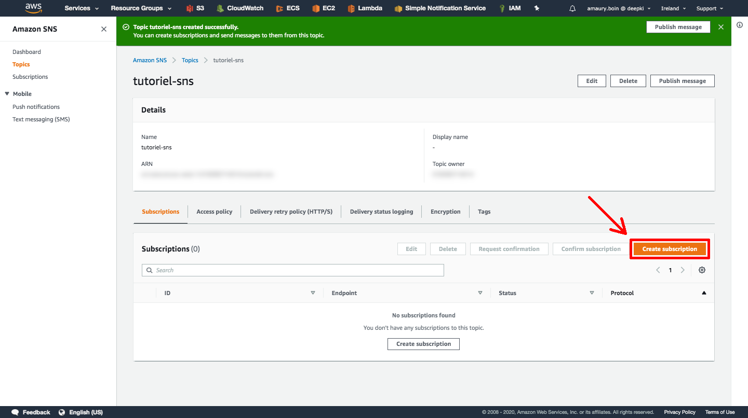Expand the Services menu
This screenshot has width=748, height=418.
[x=82, y=8]
